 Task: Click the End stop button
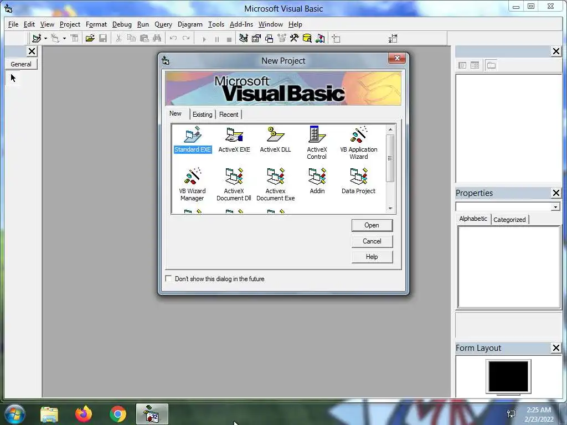point(229,39)
